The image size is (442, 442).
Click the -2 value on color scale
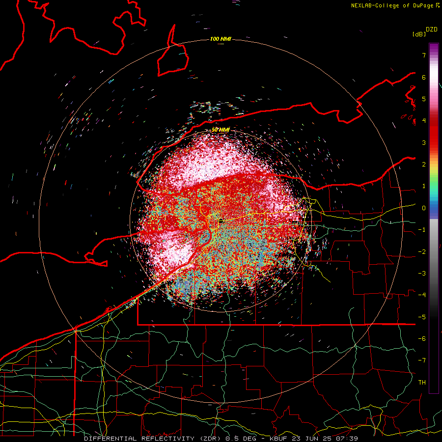[x=422, y=252]
